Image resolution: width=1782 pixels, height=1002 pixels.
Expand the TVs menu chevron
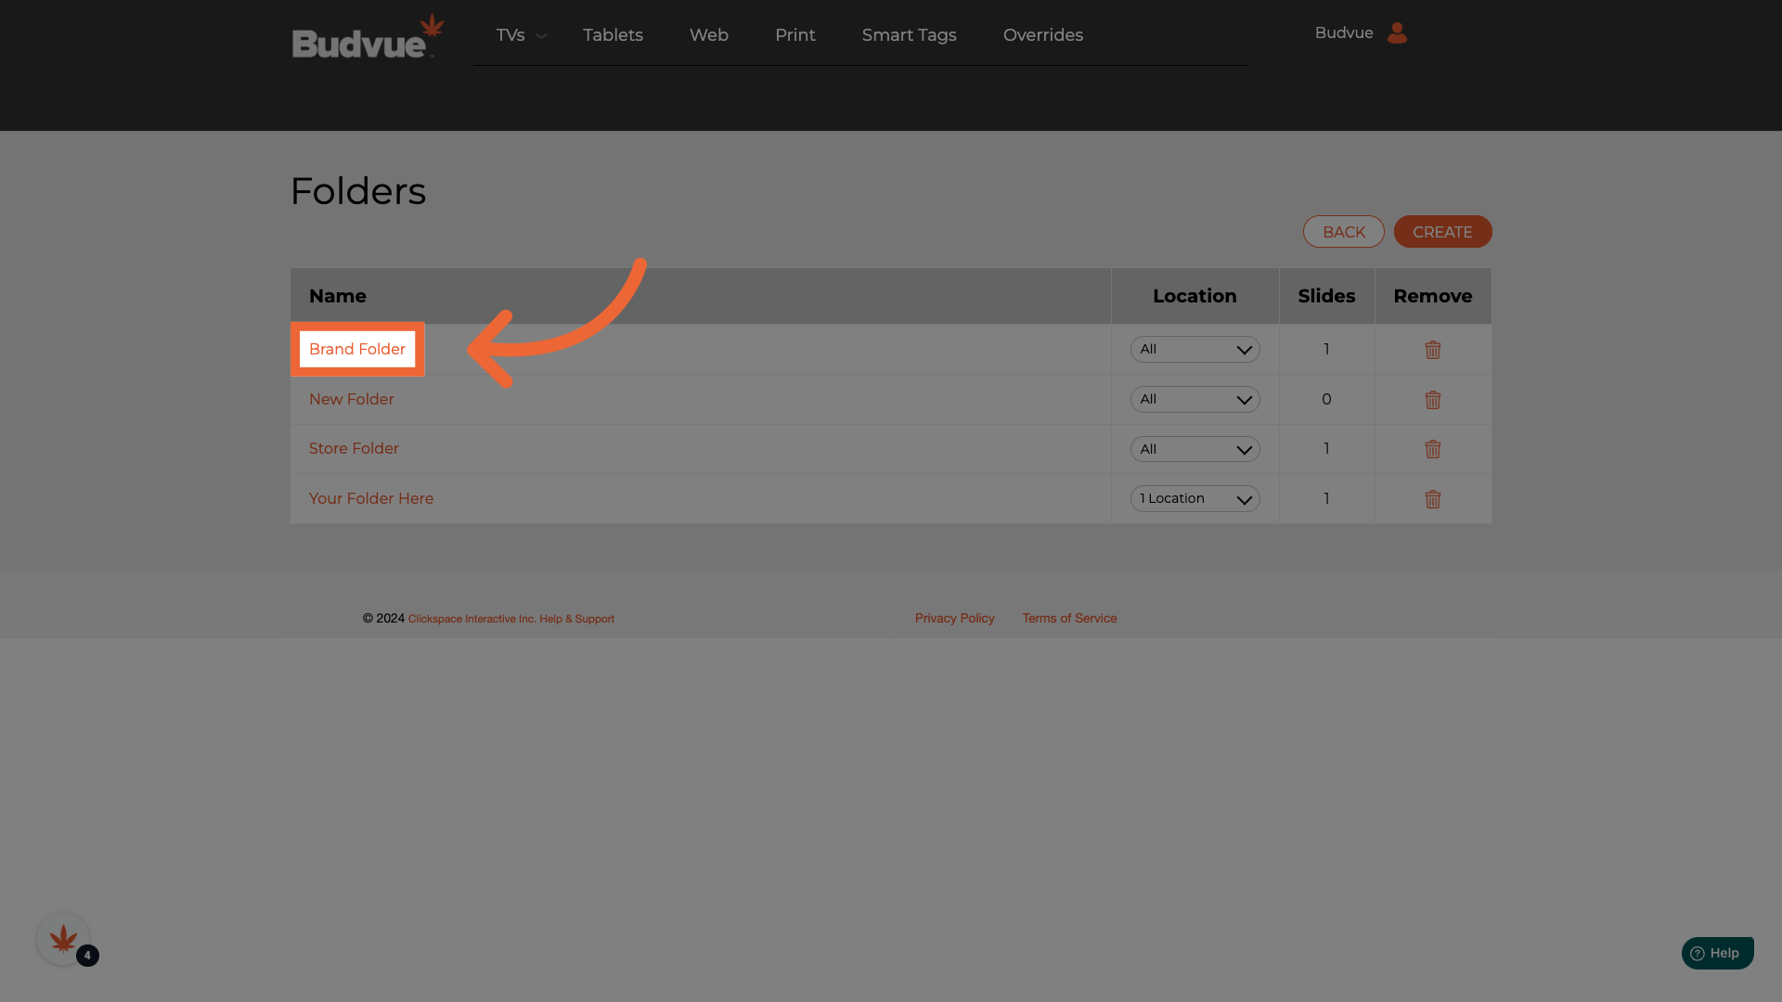point(541,36)
